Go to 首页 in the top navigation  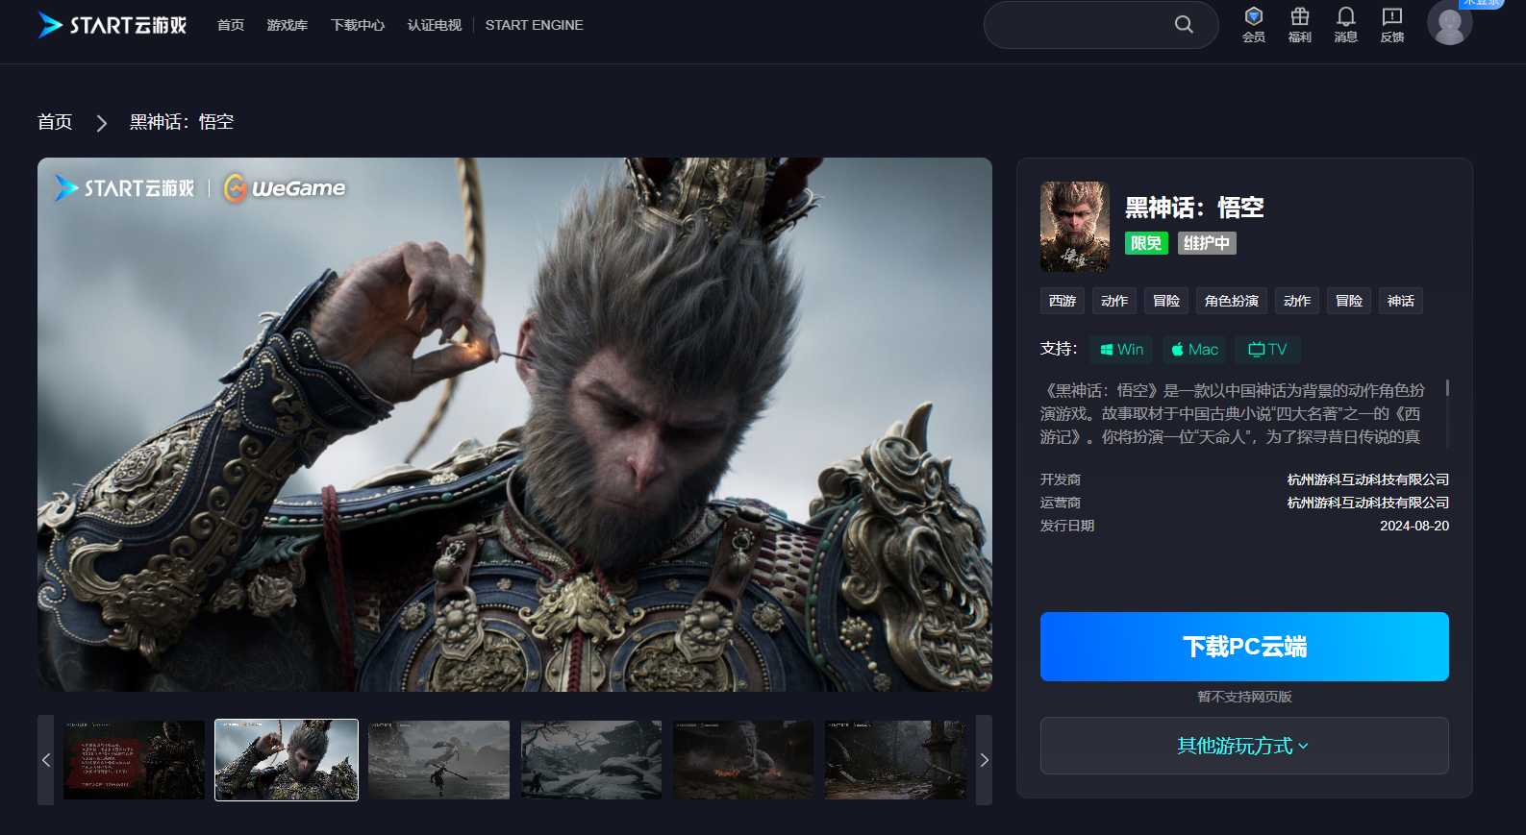231,25
